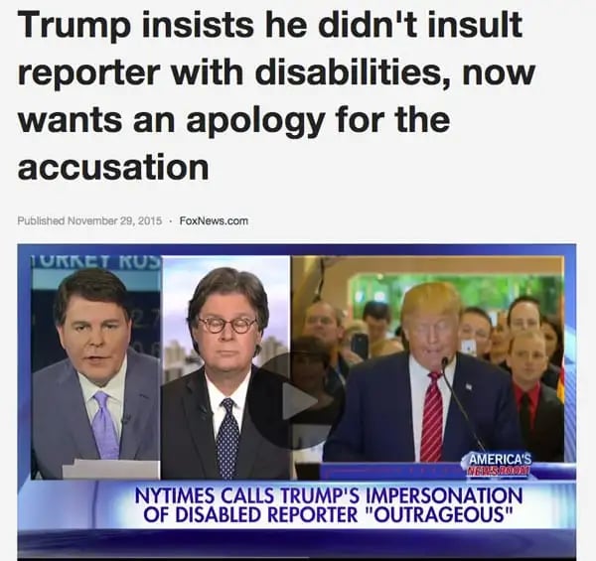
Task: Select the NYTimes chyron banner text
Action: click(329, 505)
